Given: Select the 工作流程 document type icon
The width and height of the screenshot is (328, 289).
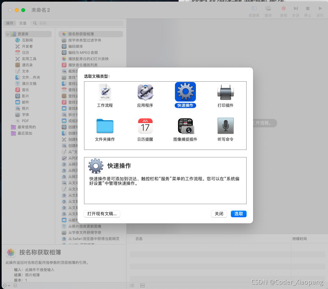Looking at the screenshot, I should coord(105,92).
